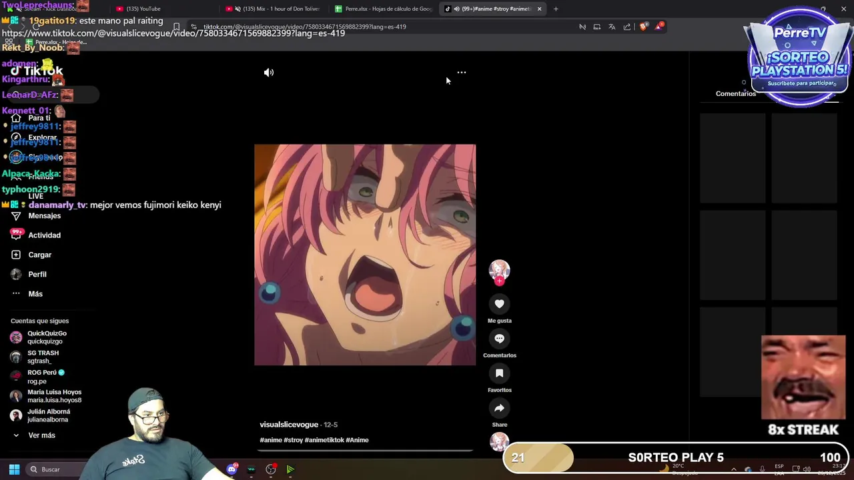The image size is (854, 480).
Task: Open a new browser tab with the plus button
Action: pos(556,9)
